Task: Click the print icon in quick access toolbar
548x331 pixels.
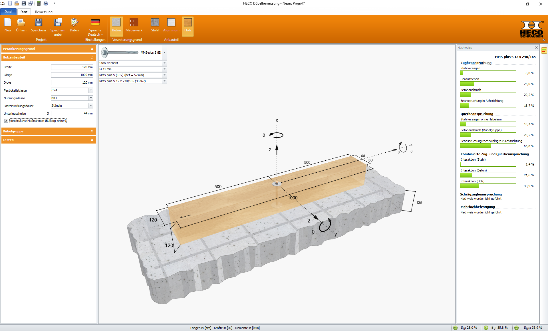Action: [x=46, y=3]
